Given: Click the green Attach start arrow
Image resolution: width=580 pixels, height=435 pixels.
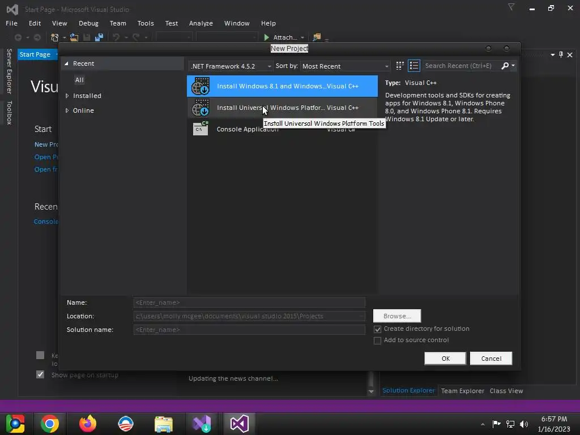Looking at the screenshot, I should tap(266, 37).
